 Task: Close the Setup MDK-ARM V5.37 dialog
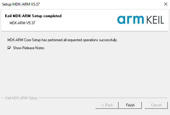[x=166, y=4]
